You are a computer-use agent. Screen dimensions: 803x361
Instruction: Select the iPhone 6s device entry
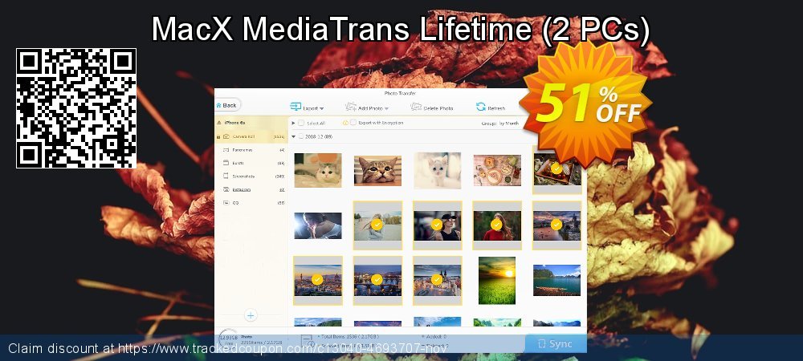click(251, 123)
